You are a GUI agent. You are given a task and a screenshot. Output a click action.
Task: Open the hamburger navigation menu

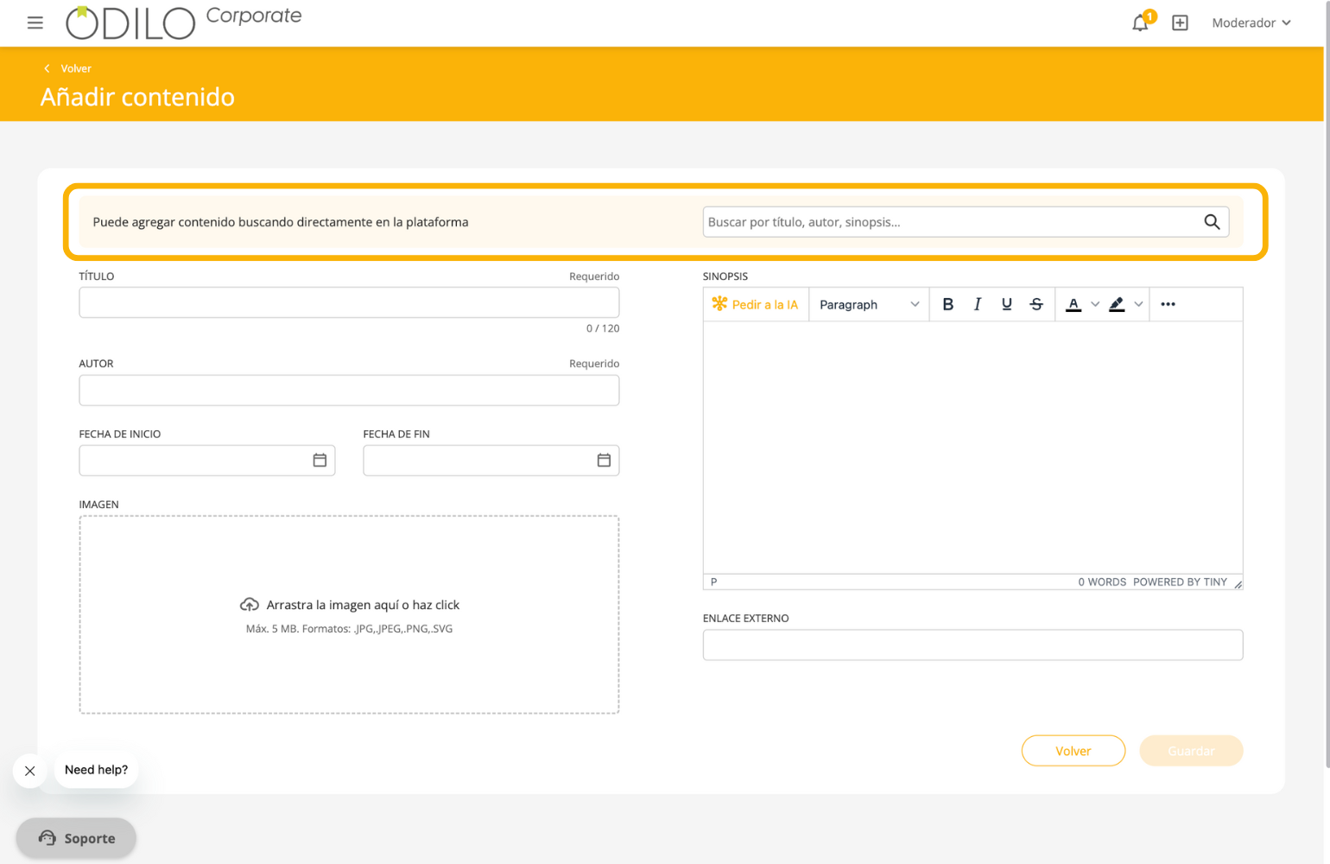(x=35, y=22)
